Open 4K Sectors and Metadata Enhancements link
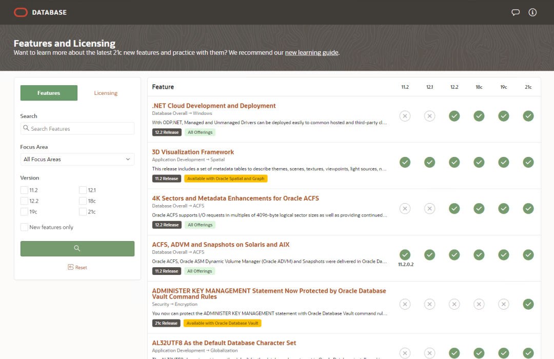Viewport: 554px width, 359px height. pos(235,198)
